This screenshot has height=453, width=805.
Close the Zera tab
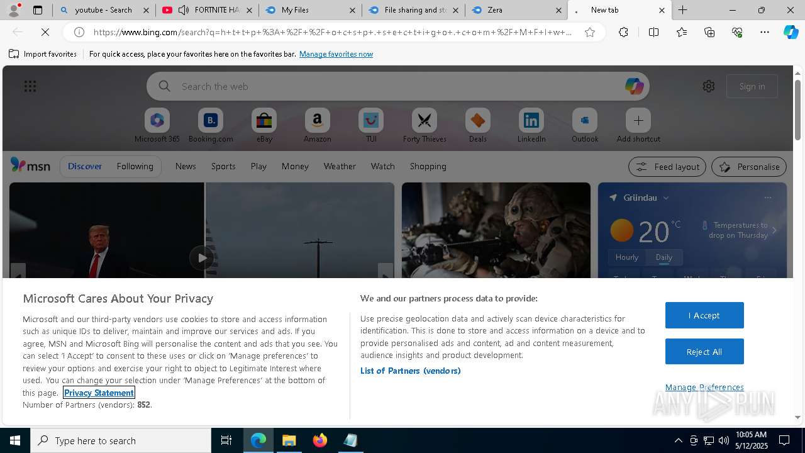tap(559, 10)
